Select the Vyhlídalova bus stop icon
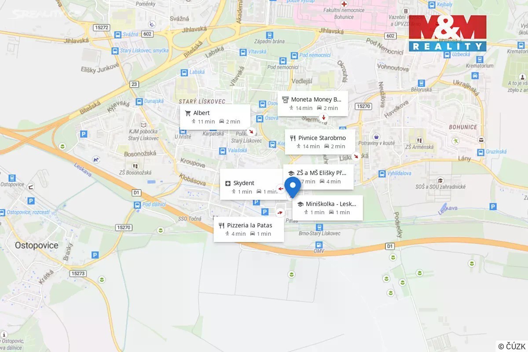This screenshot has width=528, height=352. pyautogui.click(x=381, y=174)
